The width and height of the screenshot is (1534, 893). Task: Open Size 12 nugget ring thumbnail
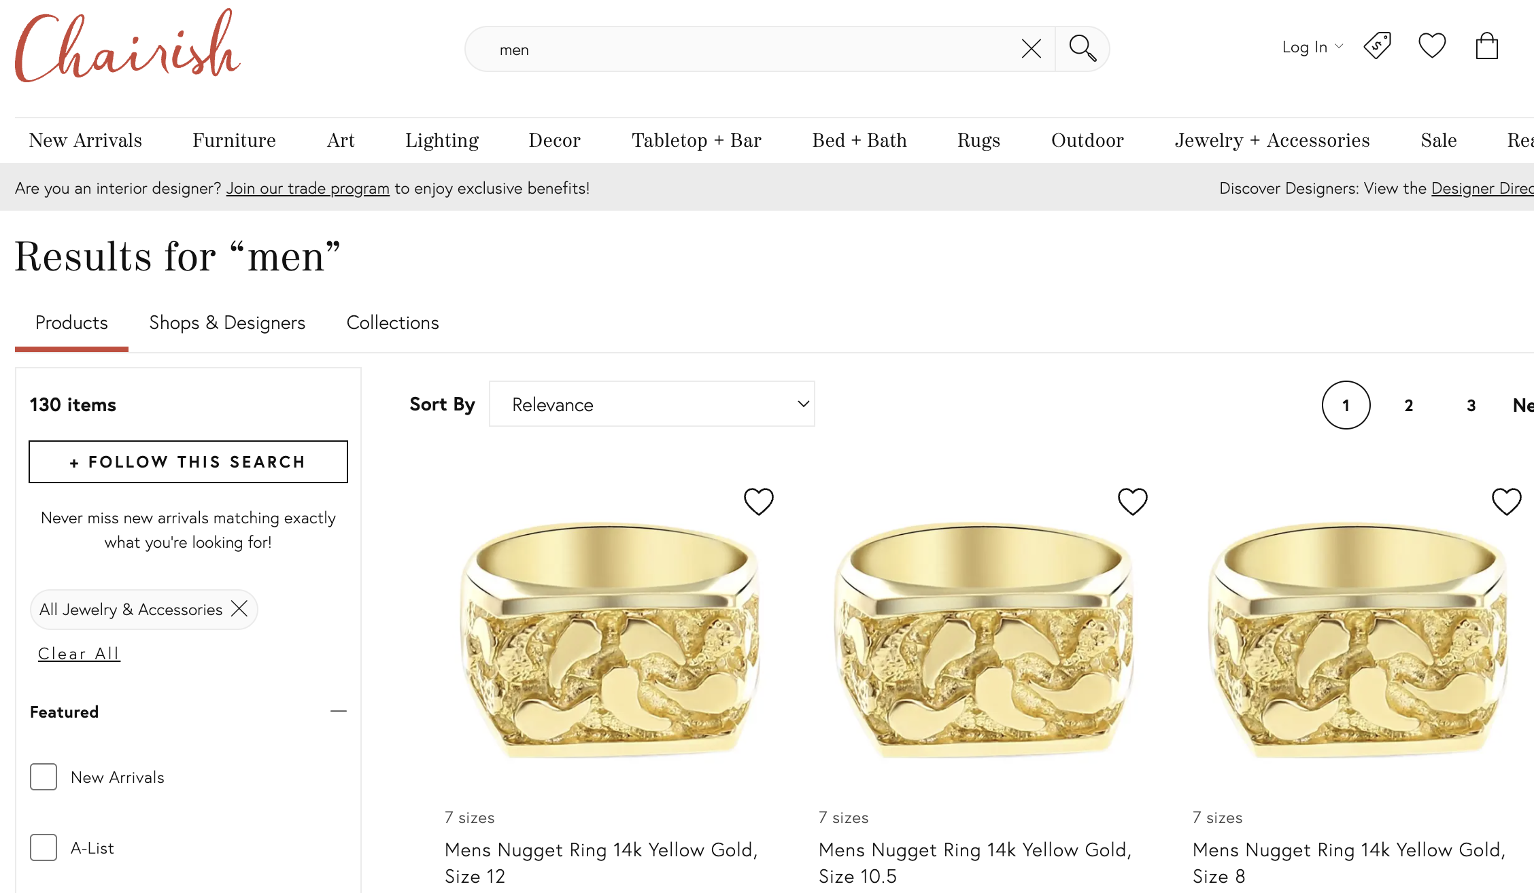pyautogui.click(x=610, y=639)
